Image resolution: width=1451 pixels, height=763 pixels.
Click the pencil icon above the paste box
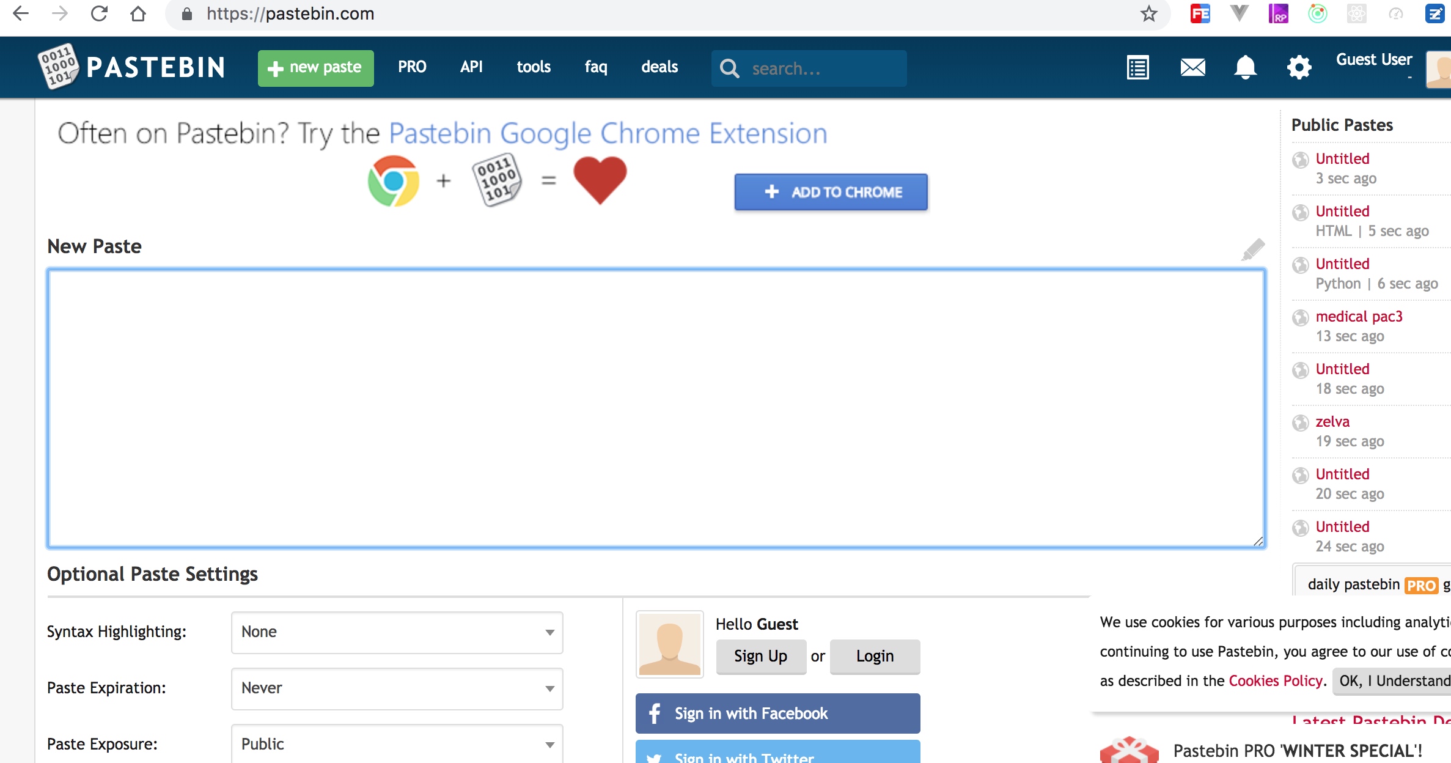click(x=1253, y=249)
